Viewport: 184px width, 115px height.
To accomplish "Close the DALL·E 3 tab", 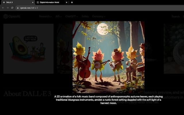I will click(33, 2).
